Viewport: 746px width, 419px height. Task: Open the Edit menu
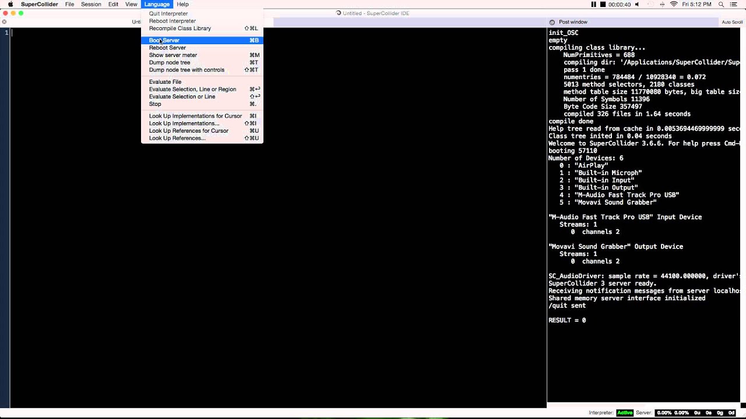[113, 4]
